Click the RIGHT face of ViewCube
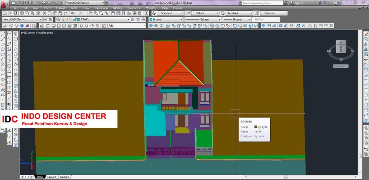This screenshot has height=180, width=369. 340,49
